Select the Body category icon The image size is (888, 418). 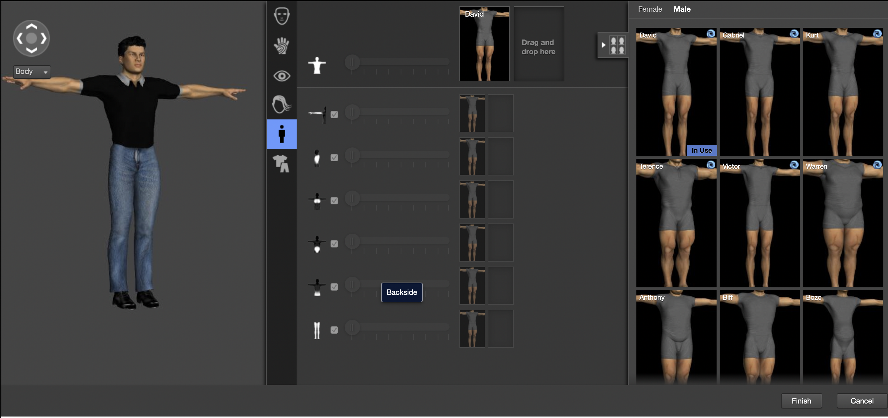click(x=282, y=134)
